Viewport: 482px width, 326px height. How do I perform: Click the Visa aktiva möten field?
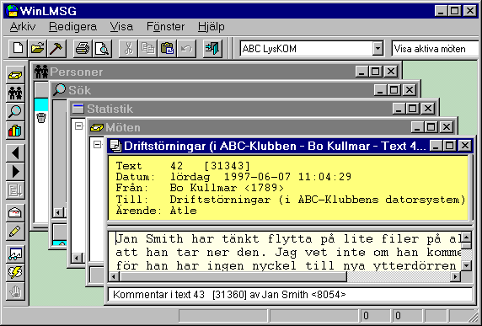(x=436, y=49)
